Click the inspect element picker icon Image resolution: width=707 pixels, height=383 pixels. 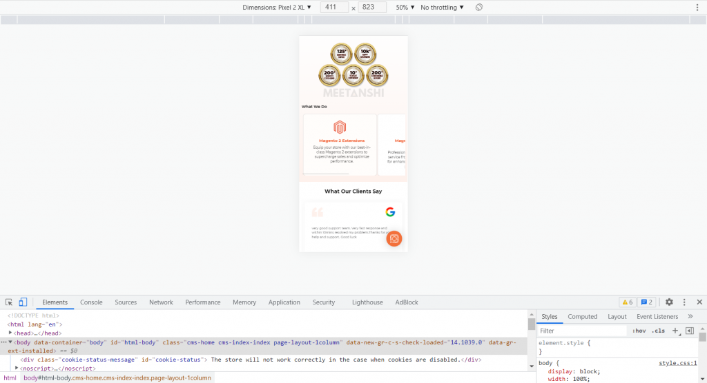[x=9, y=302]
